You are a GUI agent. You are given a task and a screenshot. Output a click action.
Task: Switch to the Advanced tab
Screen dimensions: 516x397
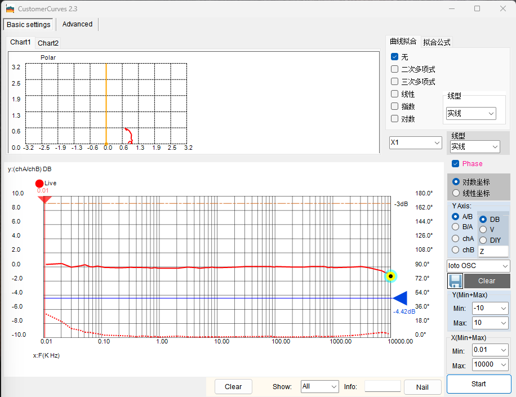pos(77,24)
